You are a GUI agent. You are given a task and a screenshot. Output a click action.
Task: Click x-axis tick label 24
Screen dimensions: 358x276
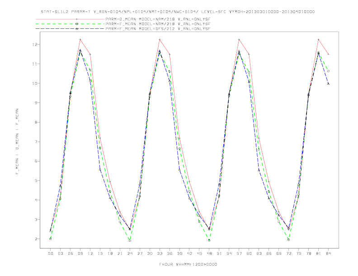pyautogui.click(x=130, y=253)
